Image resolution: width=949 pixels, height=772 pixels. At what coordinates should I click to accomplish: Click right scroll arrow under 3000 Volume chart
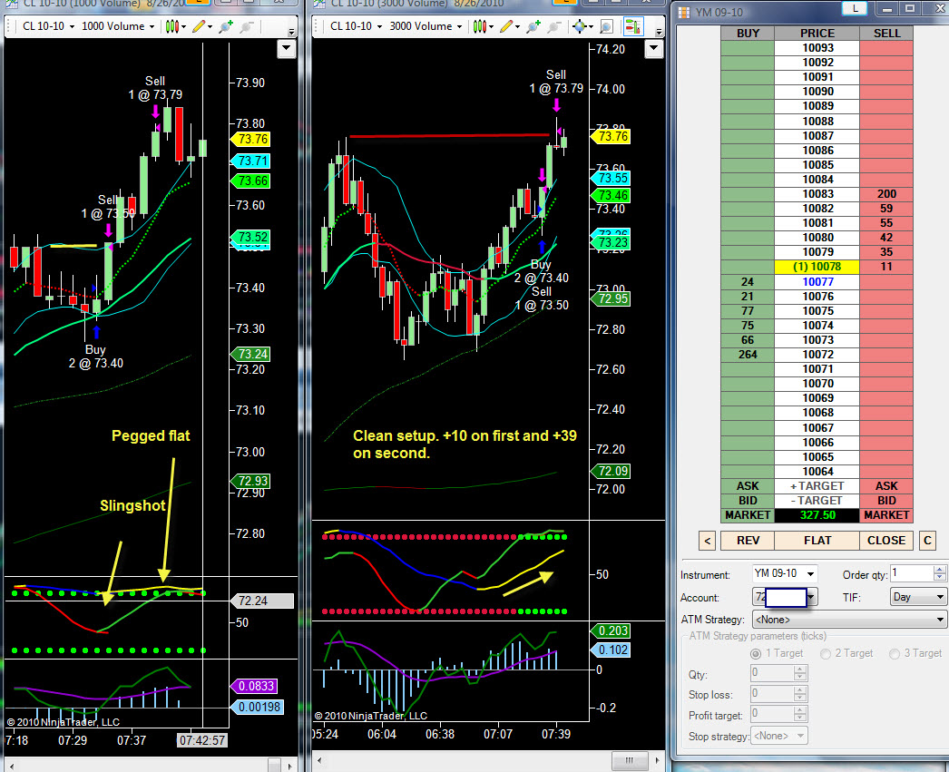pos(658,760)
